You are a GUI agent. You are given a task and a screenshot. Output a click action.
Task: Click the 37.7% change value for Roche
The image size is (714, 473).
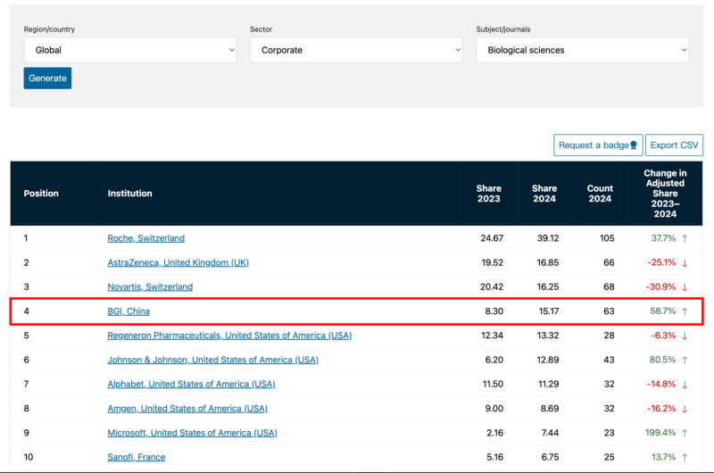pos(663,238)
